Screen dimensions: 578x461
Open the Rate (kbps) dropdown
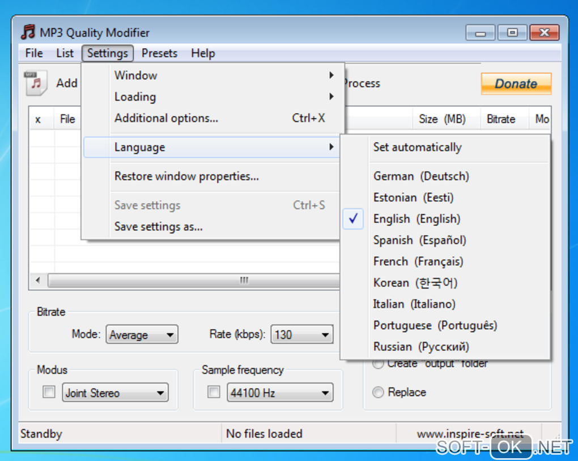pyautogui.click(x=302, y=334)
